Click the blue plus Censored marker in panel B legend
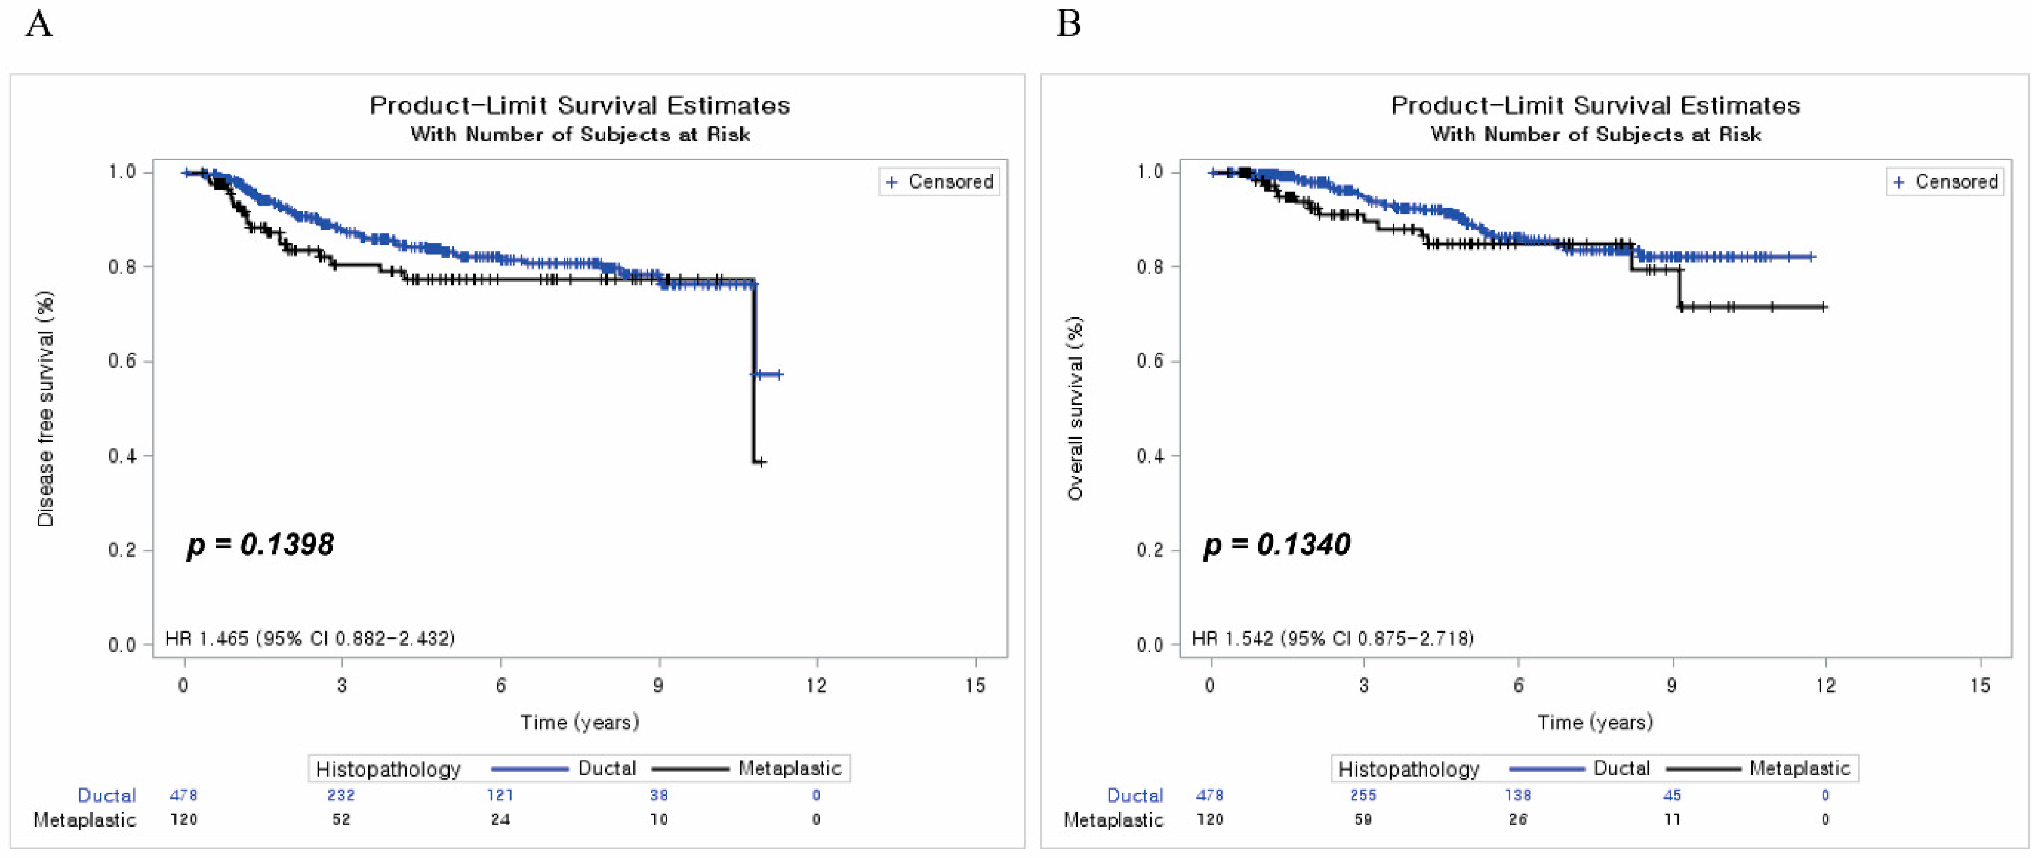 point(1899,182)
